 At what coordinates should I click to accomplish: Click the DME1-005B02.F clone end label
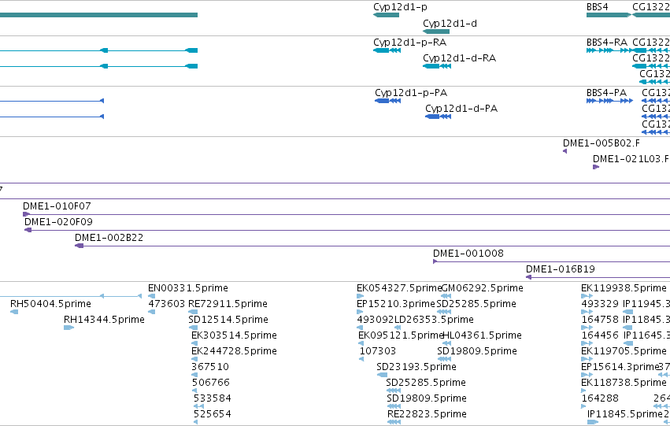point(602,143)
